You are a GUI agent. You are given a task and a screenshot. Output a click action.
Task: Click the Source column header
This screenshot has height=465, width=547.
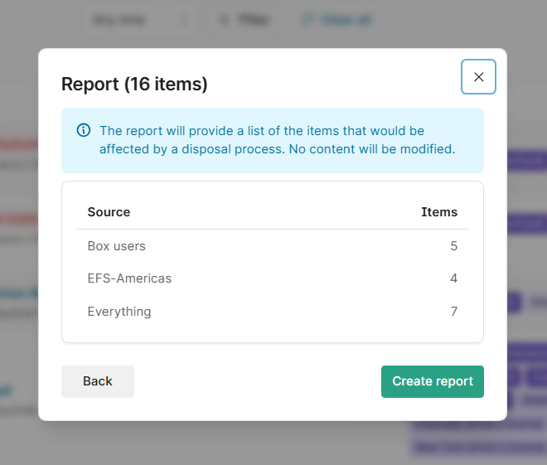click(x=109, y=212)
